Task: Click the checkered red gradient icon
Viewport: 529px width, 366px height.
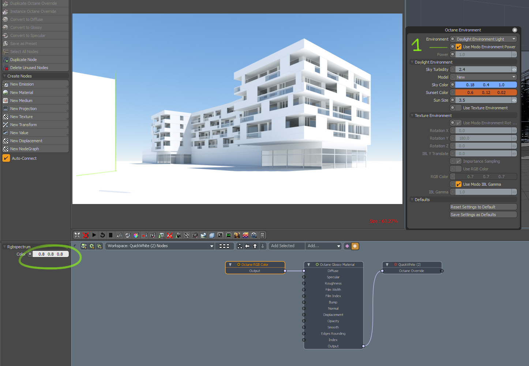Action: (245, 235)
